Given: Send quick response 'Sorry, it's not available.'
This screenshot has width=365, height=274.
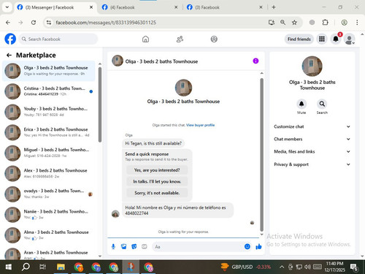Looking at the screenshot, I should (x=157, y=193).
